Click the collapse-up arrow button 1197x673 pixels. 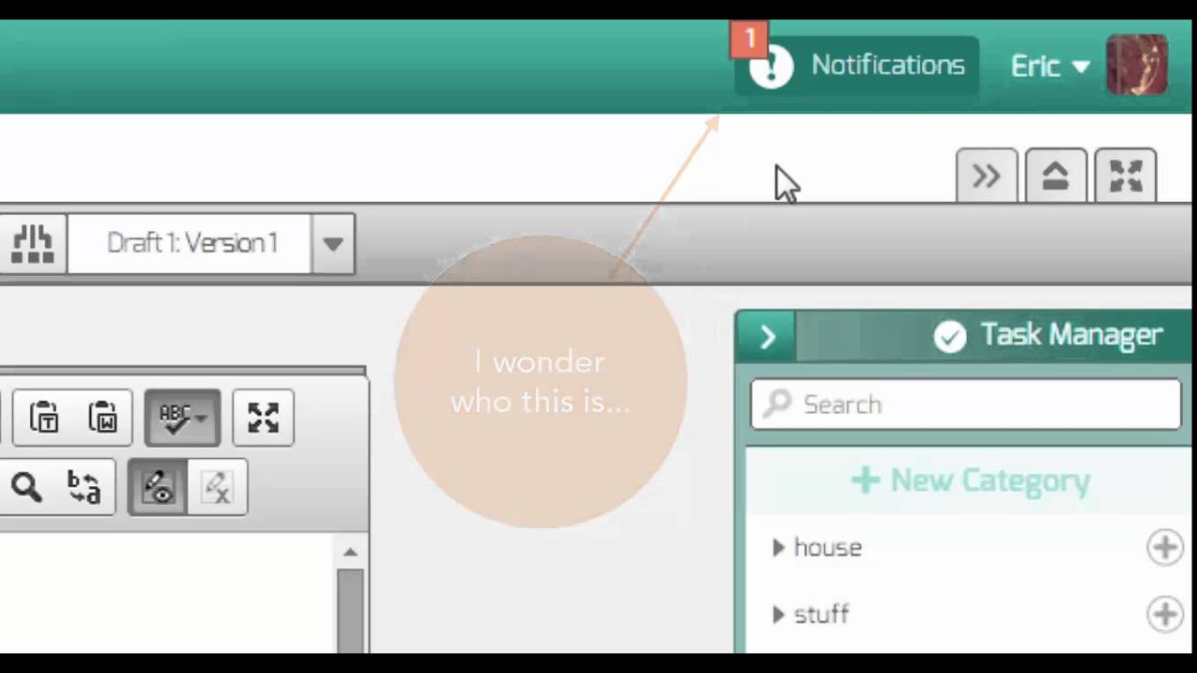(x=1056, y=176)
